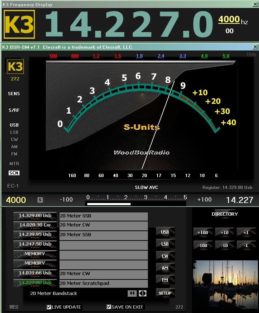Viewport: 259px width, 313px height.
Task: Switch to the 30 meter band
Action: (130, 176)
